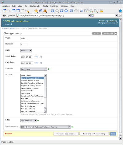Click the Reload page toolbar icon
123x145 pixels.
point(71,11)
